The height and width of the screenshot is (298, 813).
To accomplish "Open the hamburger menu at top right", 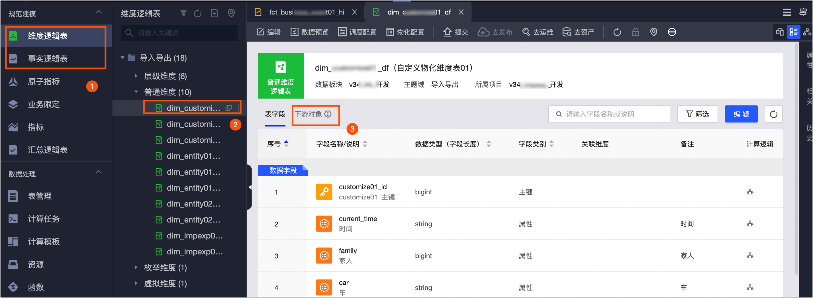I will 787,12.
